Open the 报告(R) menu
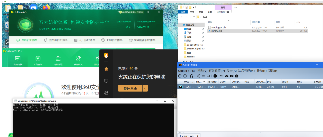The height and width of the screenshot is (137, 323). pyautogui.click(x=261, y=71)
